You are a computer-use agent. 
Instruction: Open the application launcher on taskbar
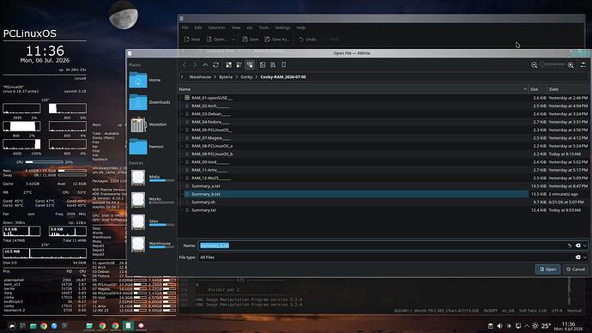tap(12, 326)
